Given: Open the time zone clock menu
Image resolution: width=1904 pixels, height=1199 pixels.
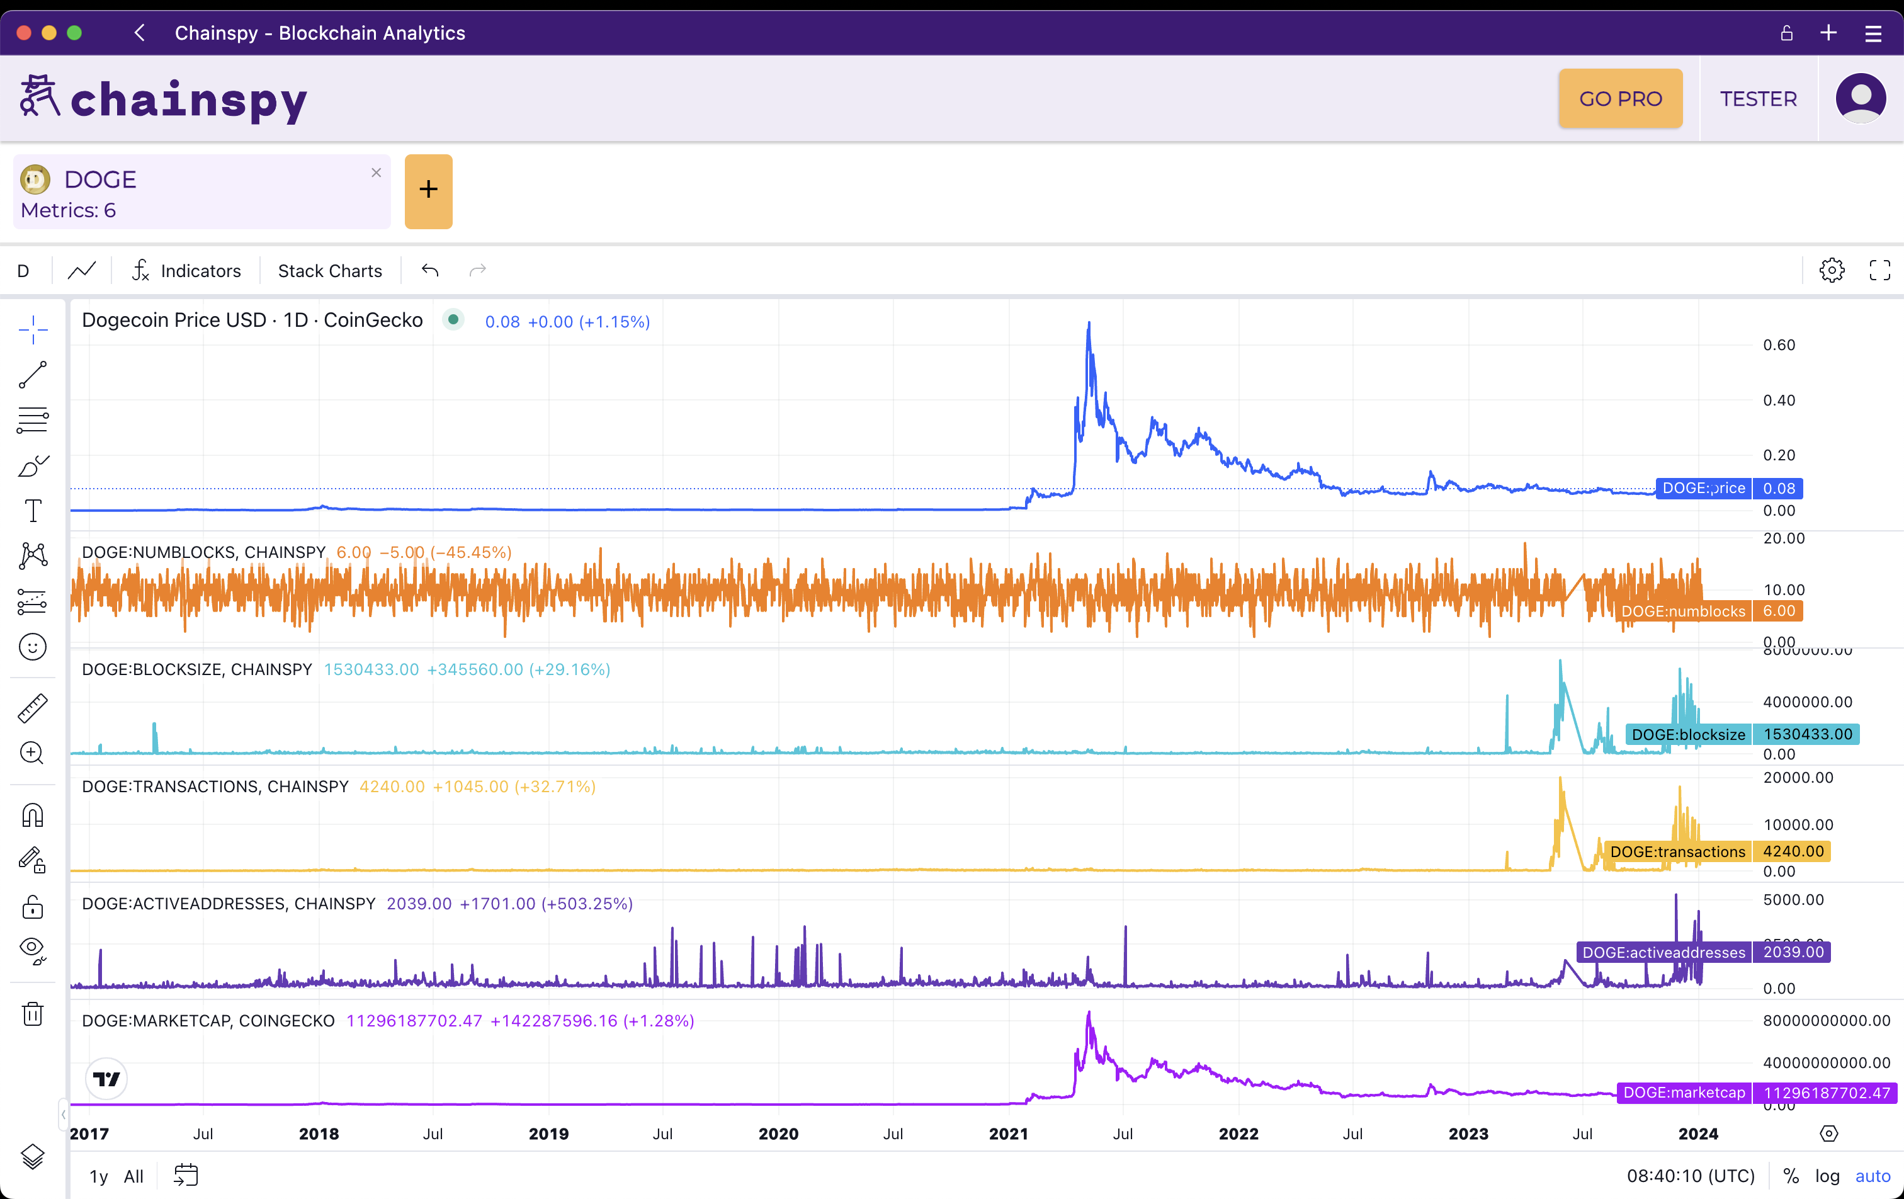Looking at the screenshot, I should pyautogui.click(x=1691, y=1176).
